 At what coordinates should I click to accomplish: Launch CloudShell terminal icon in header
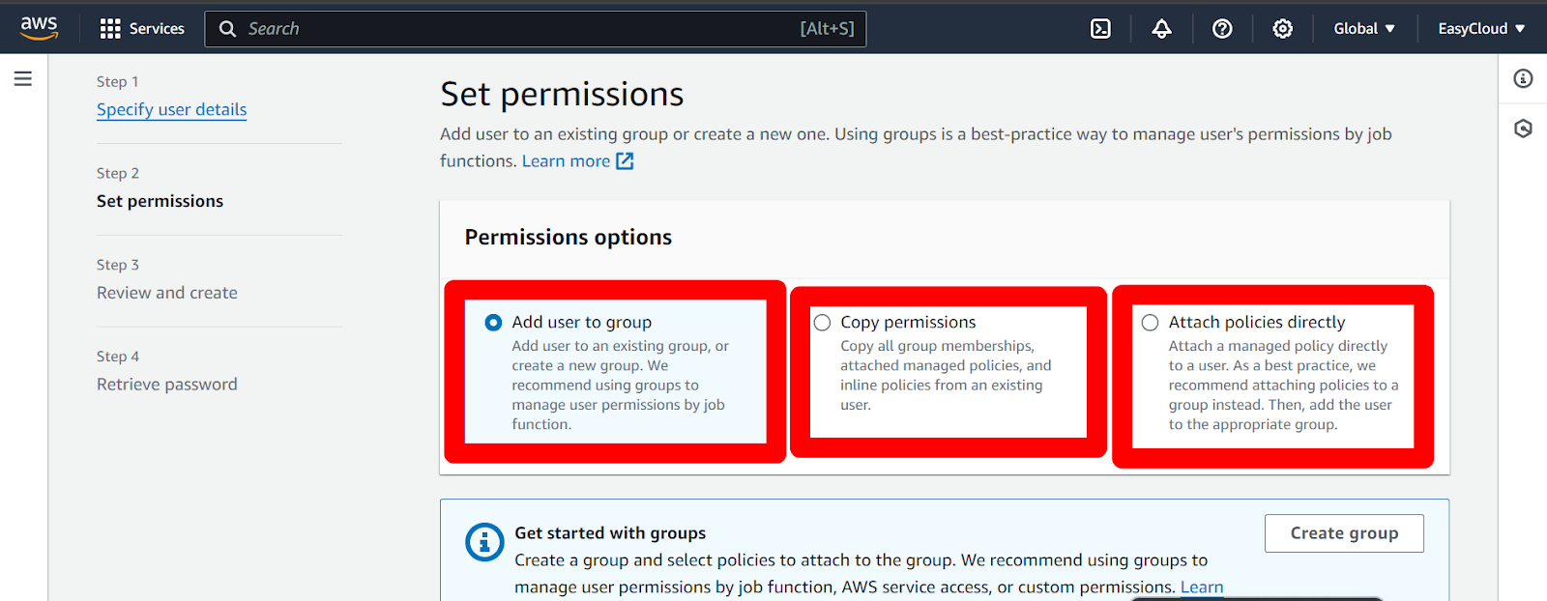tap(1100, 29)
